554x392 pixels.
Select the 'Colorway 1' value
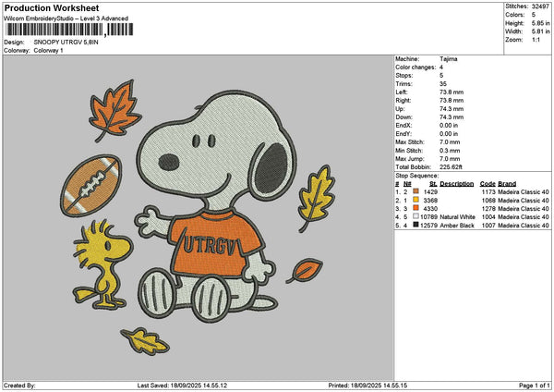pyautogui.click(x=48, y=51)
